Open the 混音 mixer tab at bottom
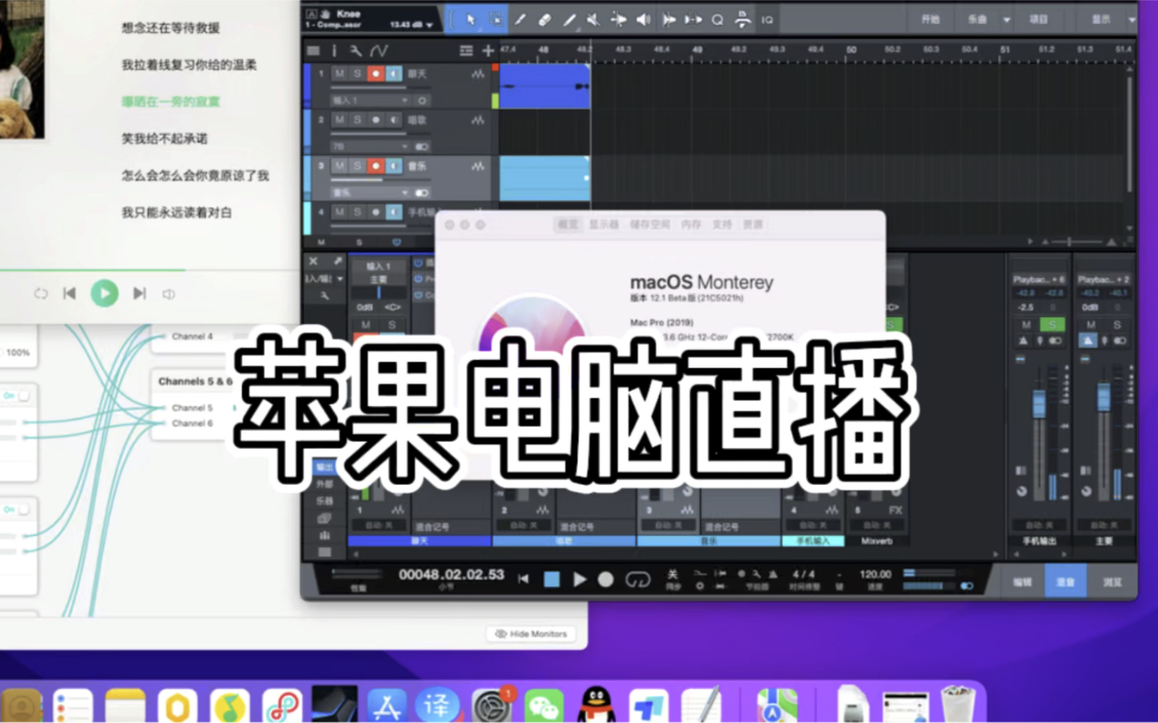Image resolution: width=1158 pixels, height=723 pixels. pyautogui.click(x=1065, y=581)
